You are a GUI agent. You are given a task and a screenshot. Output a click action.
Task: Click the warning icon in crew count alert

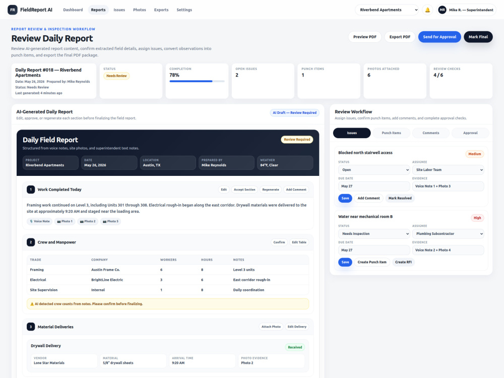[x=32, y=304]
